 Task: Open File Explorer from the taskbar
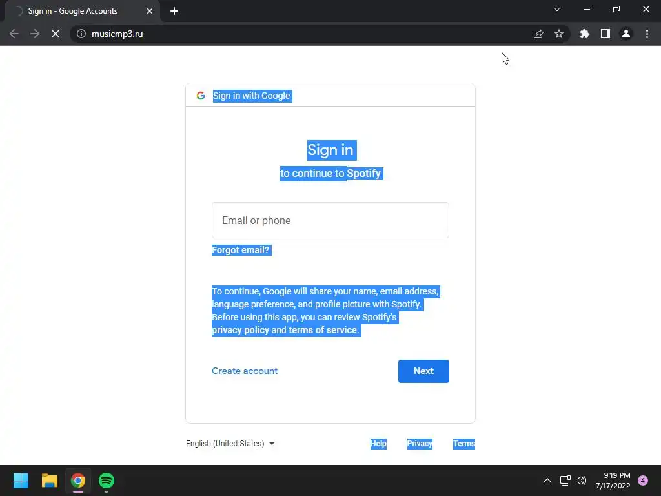pos(50,480)
